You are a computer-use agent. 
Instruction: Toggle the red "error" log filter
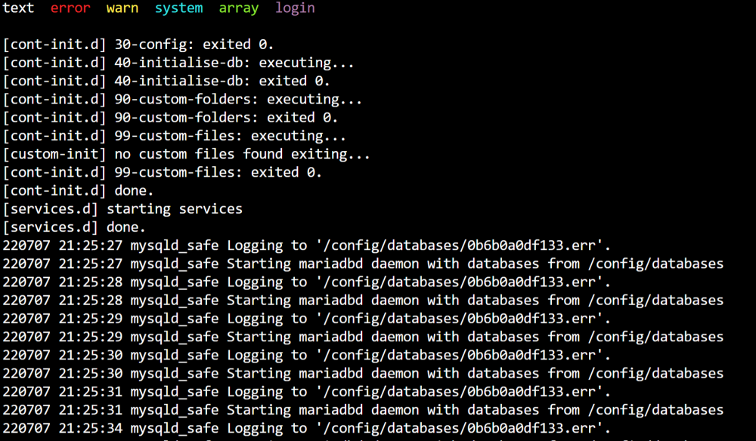point(70,8)
